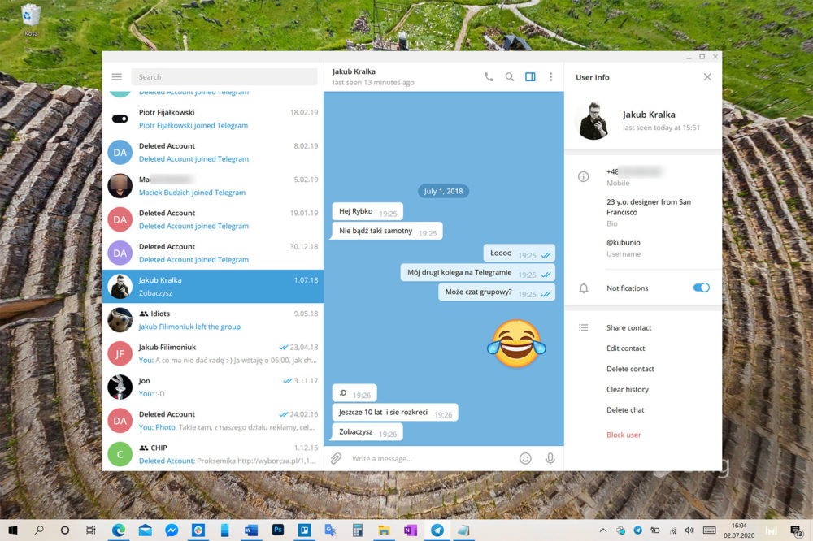
Task: Click the microphone voice message icon
Action: 550,458
